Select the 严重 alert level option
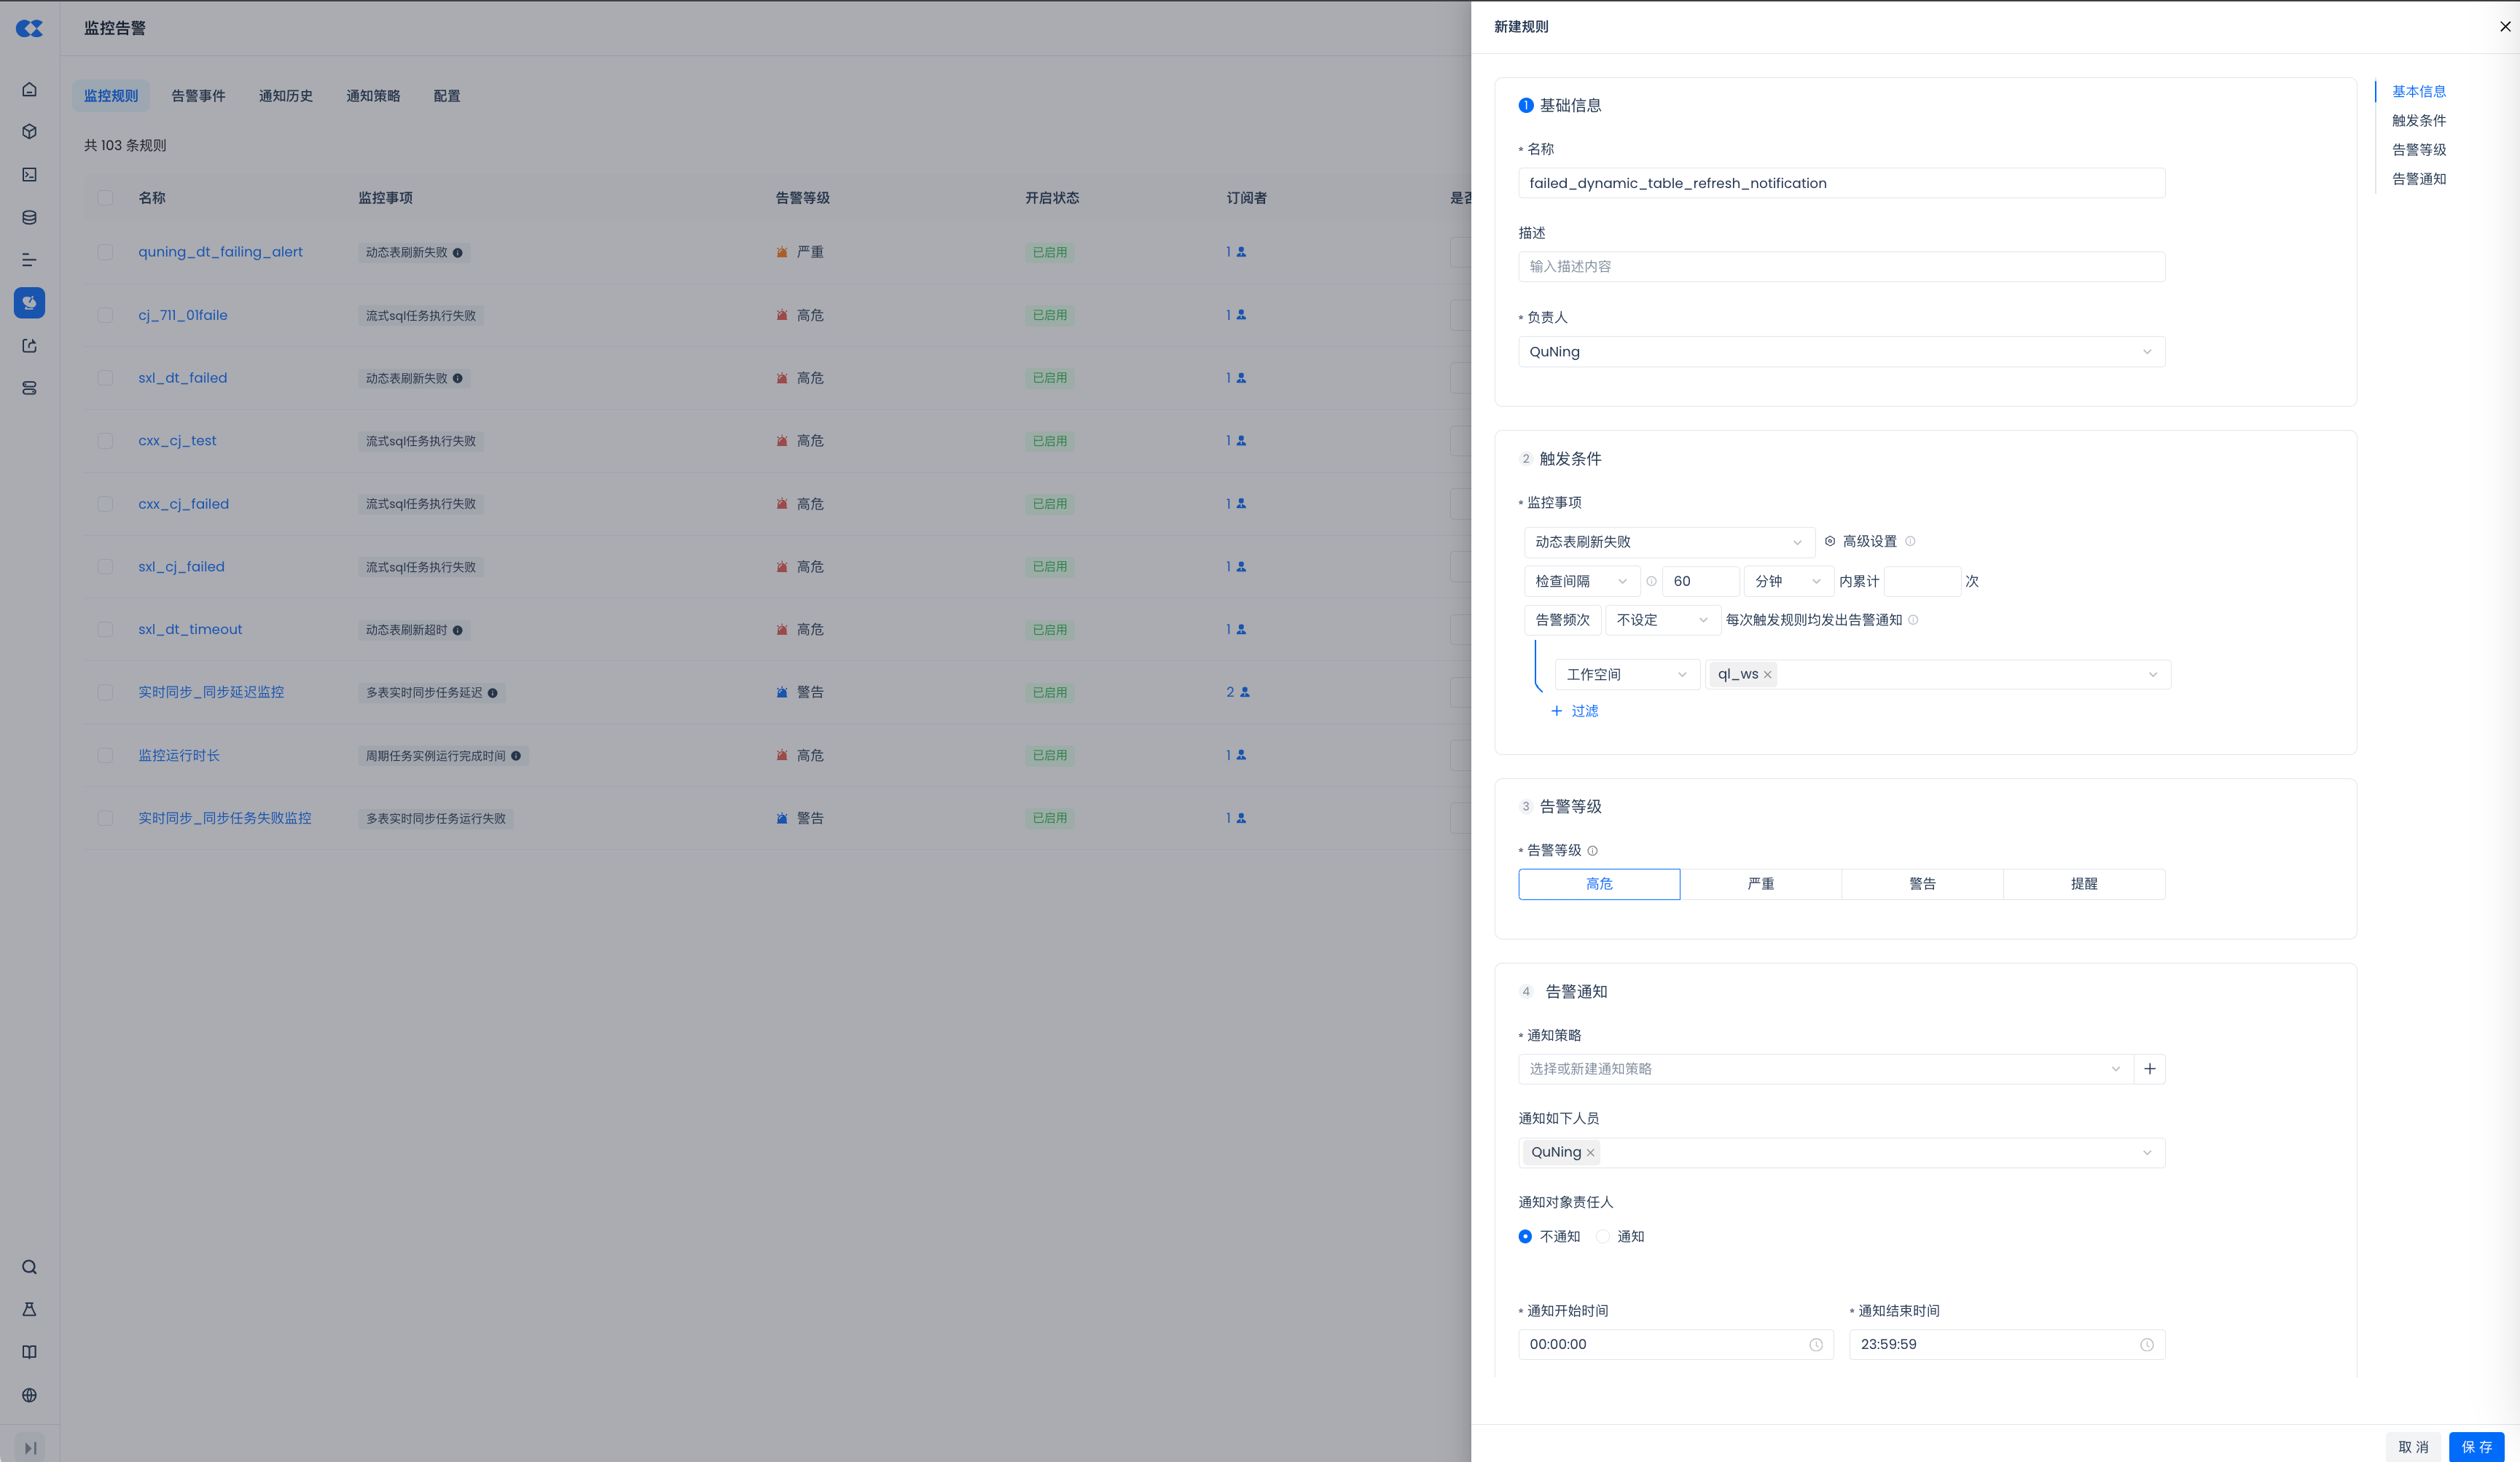 tap(1760, 884)
